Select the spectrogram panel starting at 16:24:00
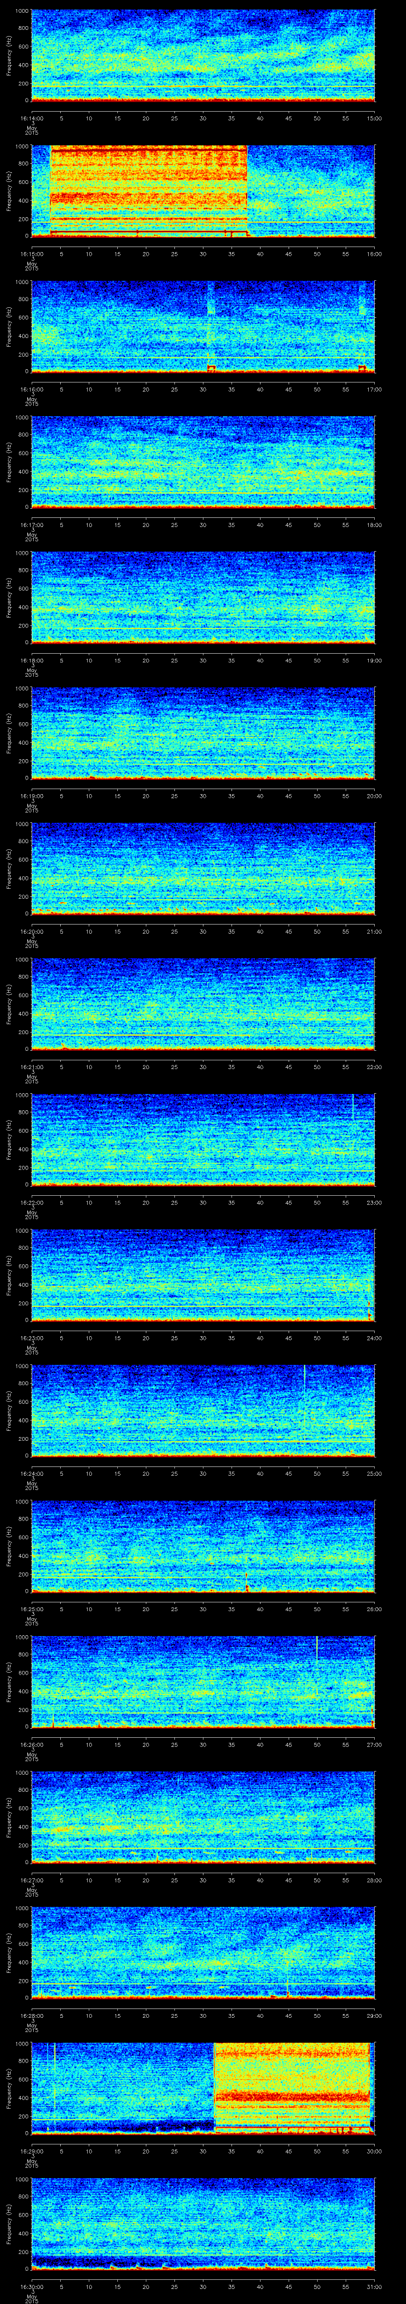406x2304 pixels. (203, 1411)
